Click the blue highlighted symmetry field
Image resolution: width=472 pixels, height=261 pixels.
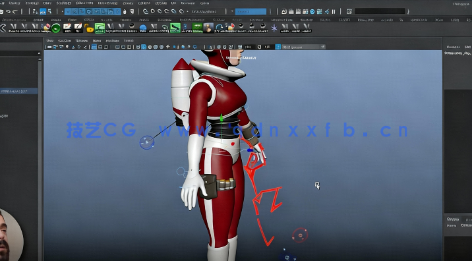[251, 12]
